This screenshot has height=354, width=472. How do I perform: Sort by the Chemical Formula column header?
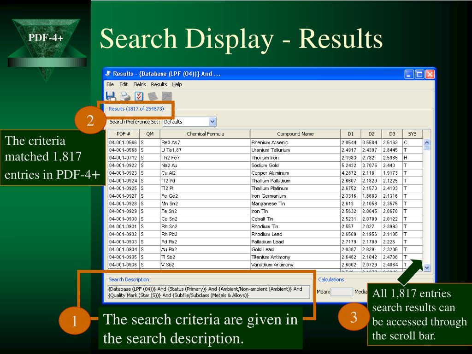[x=205, y=134]
